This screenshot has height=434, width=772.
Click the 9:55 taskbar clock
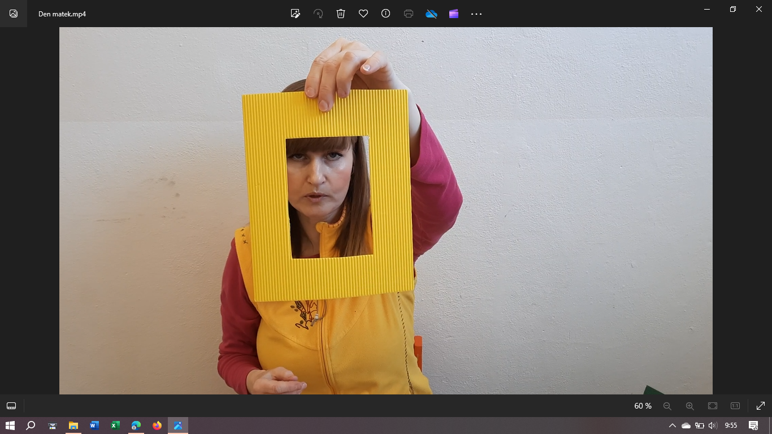[731, 426]
